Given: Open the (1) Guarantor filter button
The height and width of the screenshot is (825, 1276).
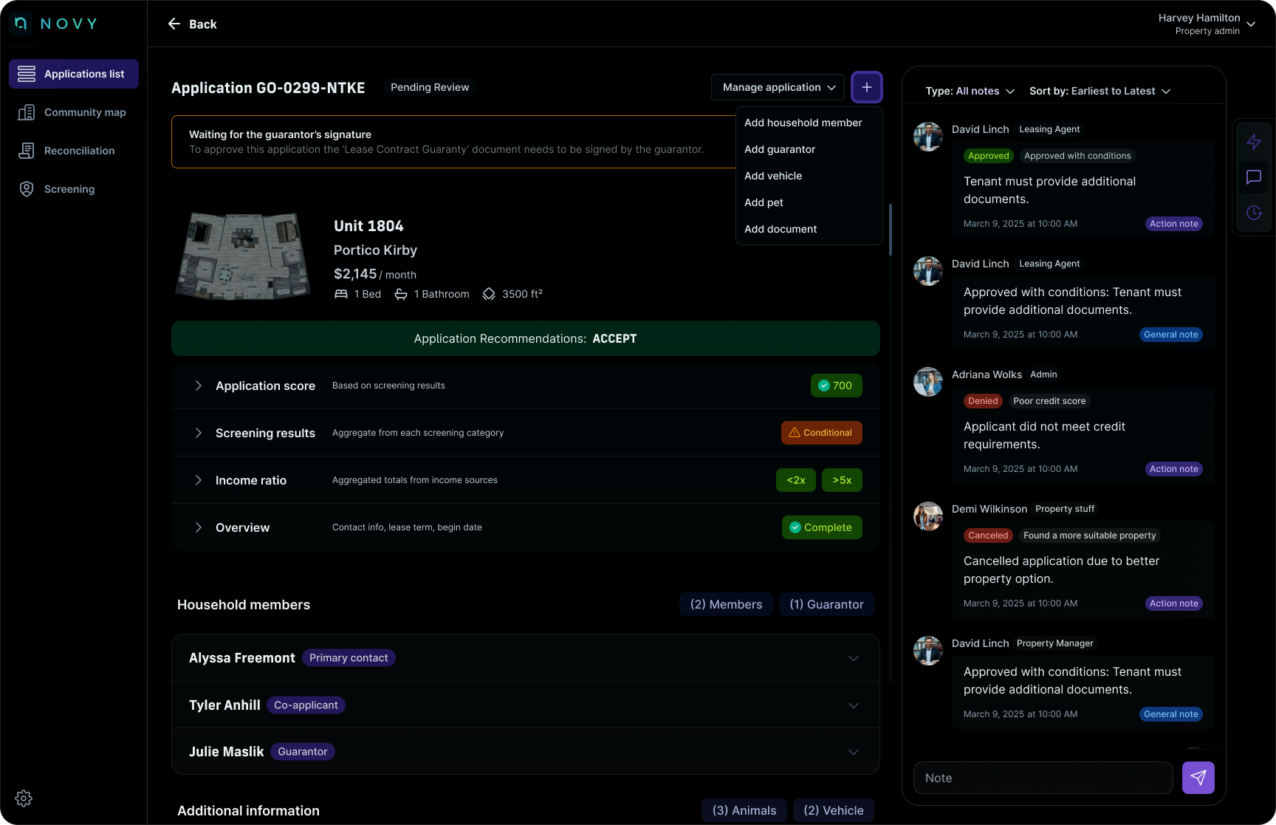Looking at the screenshot, I should tap(826, 604).
